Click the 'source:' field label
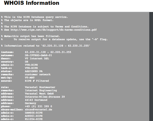Viewport: 153px width, 121px height. pos(7,81)
